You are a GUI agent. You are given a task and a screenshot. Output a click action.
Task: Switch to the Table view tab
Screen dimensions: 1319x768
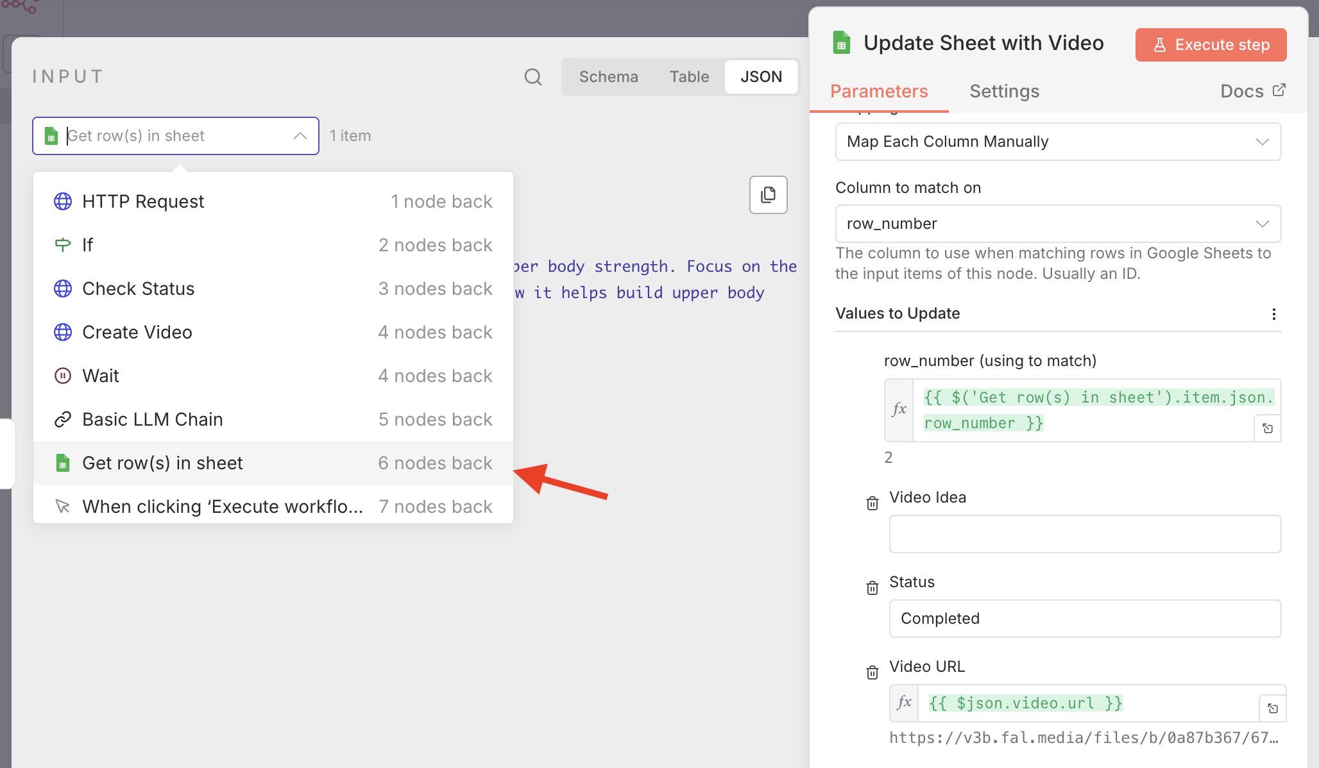688,76
